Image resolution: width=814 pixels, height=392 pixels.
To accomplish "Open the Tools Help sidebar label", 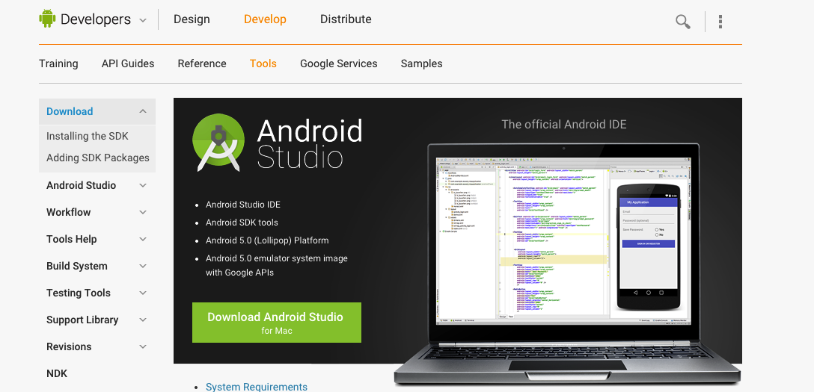I will (x=72, y=239).
